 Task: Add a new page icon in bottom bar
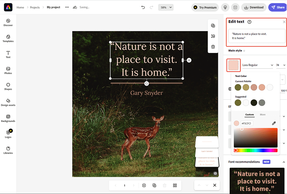(144, 185)
